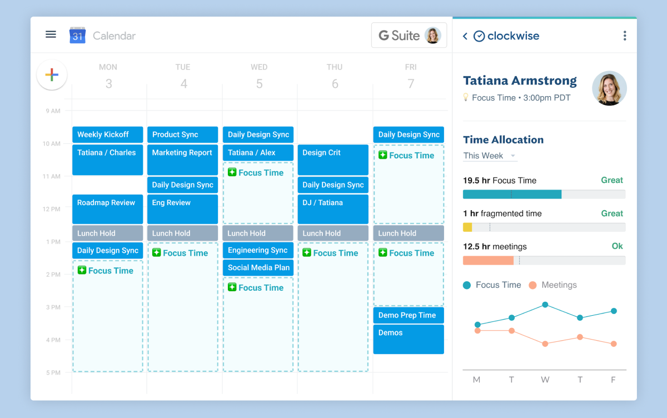The width and height of the screenshot is (667, 418).
Task: Select Friday 7 column header
Action: point(411,77)
